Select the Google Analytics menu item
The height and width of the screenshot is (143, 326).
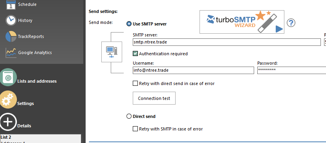pos(35,52)
